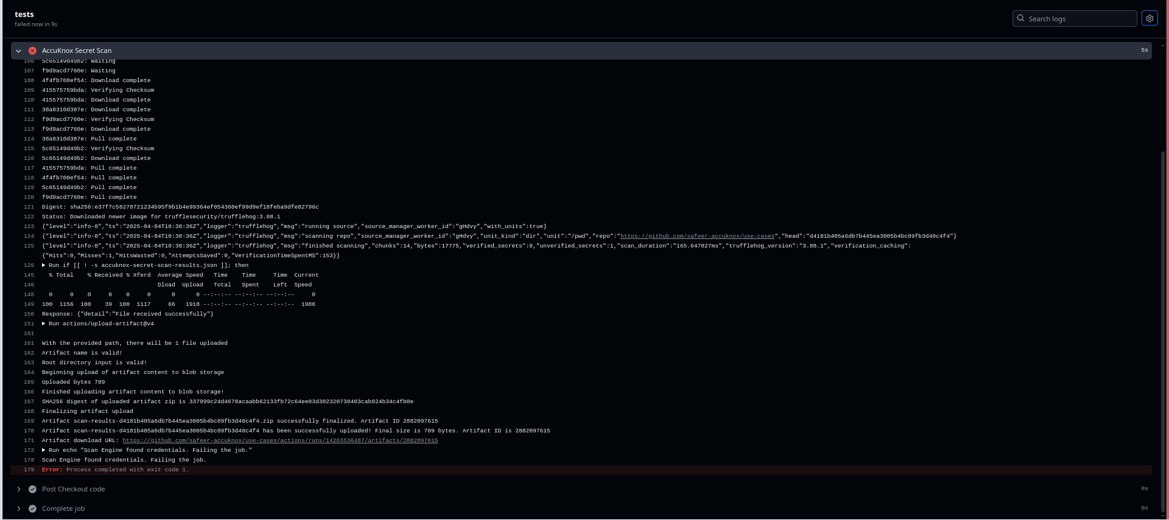
Task: Select line number 150 with the Response
Action: click(x=29, y=314)
